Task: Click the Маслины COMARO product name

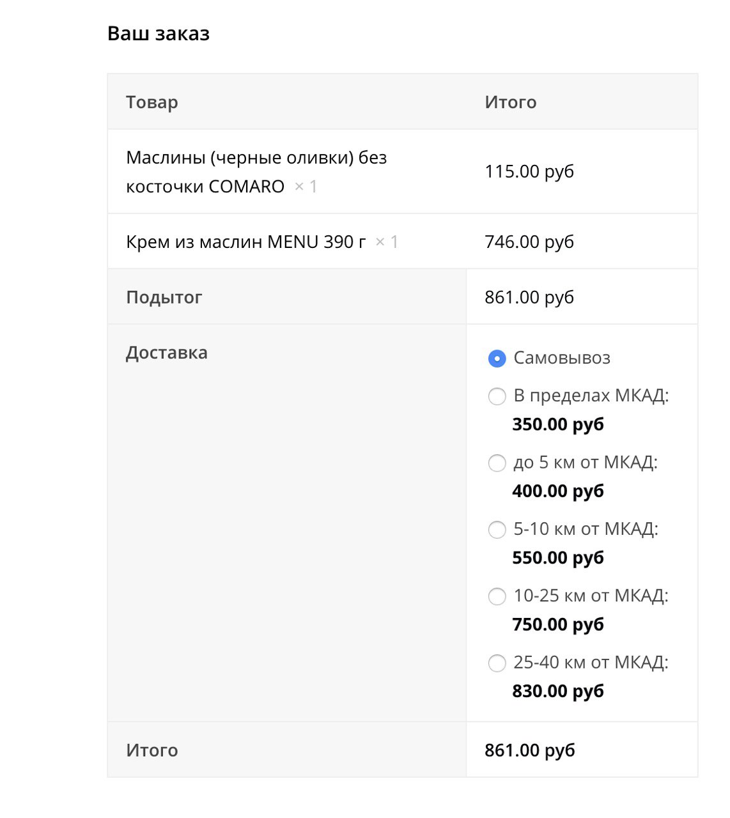Action: point(256,172)
